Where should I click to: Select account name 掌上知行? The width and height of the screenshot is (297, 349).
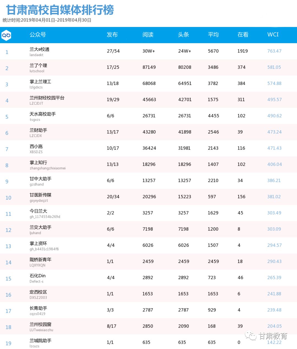tap(38, 163)
